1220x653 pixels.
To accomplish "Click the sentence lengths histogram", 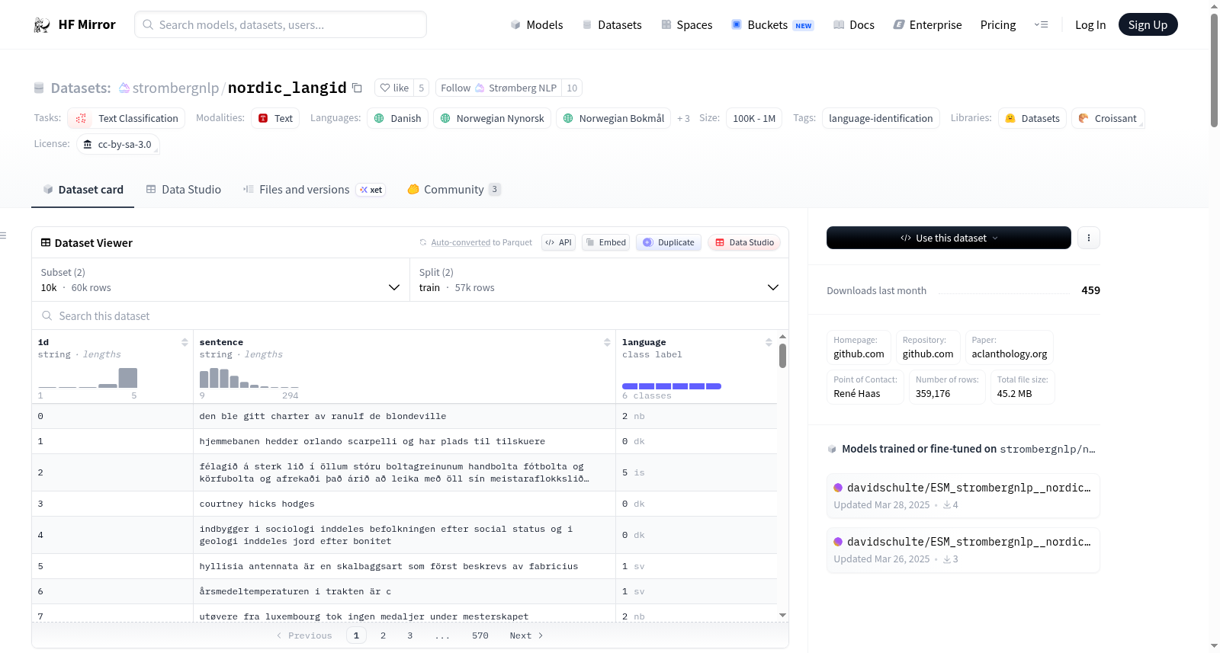I will (x=249, y=378).
